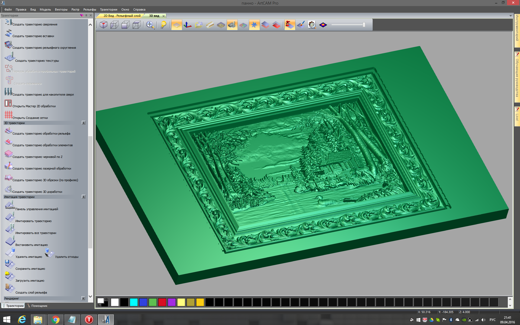Toggle the blue star draw-relief button
The height and width of the screenshot is (325, 520).
click(254, 25)
